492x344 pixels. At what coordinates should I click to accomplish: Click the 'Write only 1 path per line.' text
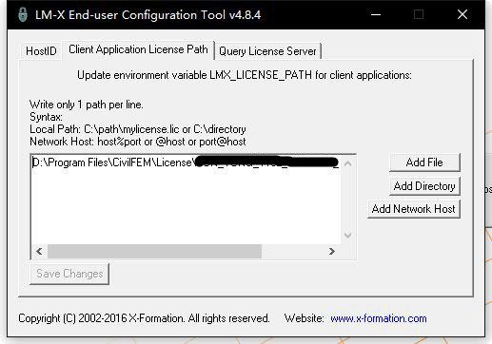coord(87,105)
